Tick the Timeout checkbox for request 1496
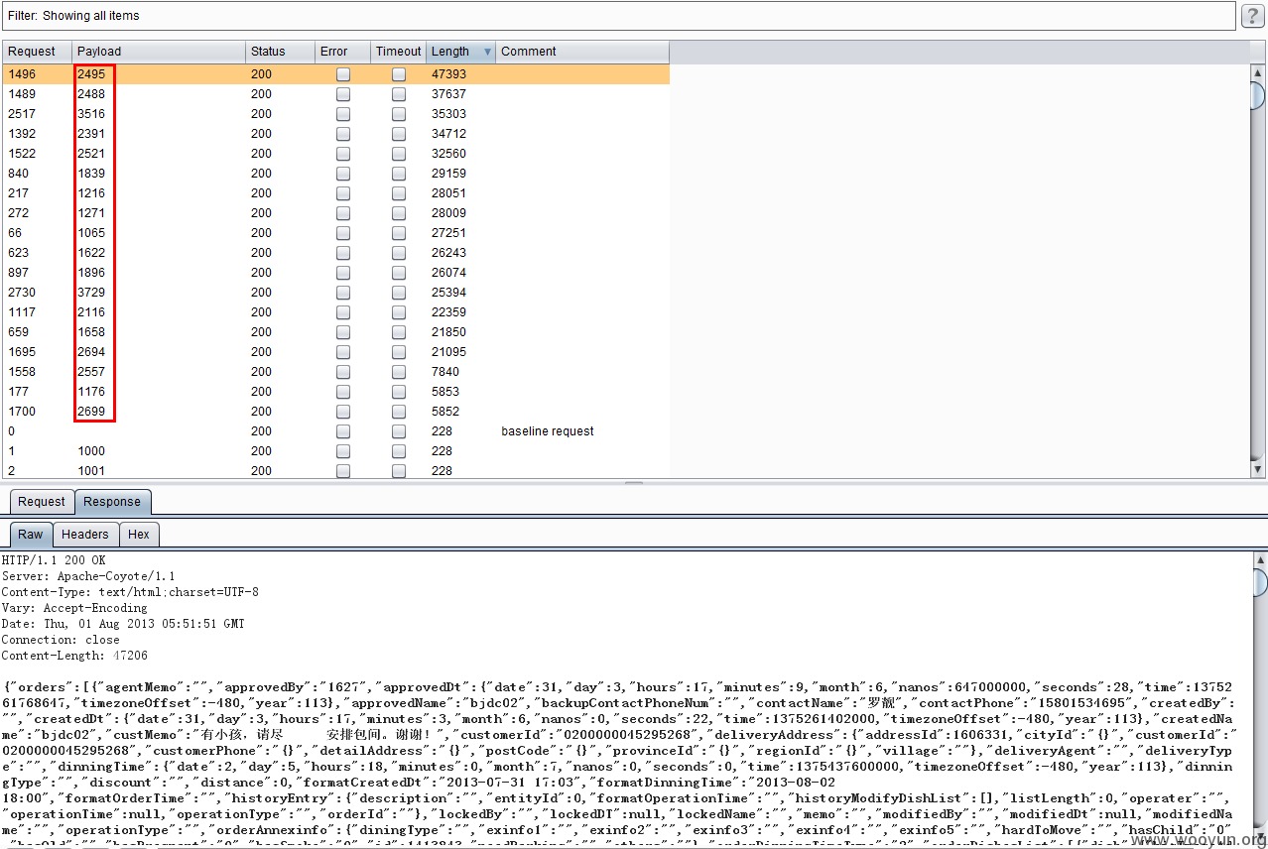Viewport: 1268px width, 849px height. [399, 74]
